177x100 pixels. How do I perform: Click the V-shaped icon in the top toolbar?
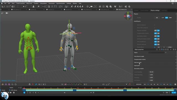coord(115,7)
